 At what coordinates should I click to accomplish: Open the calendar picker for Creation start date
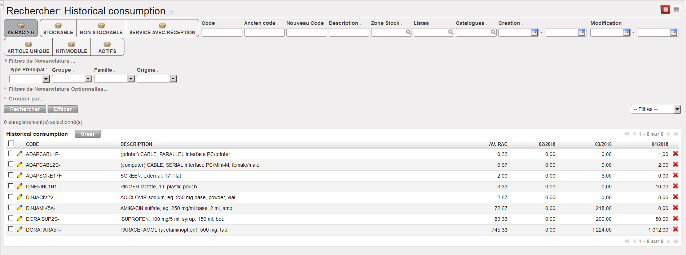pyautogui.click(x=534, y=32)
